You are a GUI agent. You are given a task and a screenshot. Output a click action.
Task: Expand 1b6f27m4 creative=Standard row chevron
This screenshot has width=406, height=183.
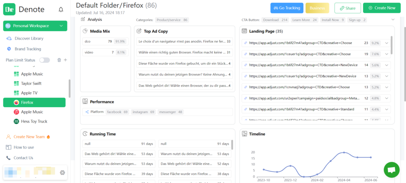click(x=387, y=109)
